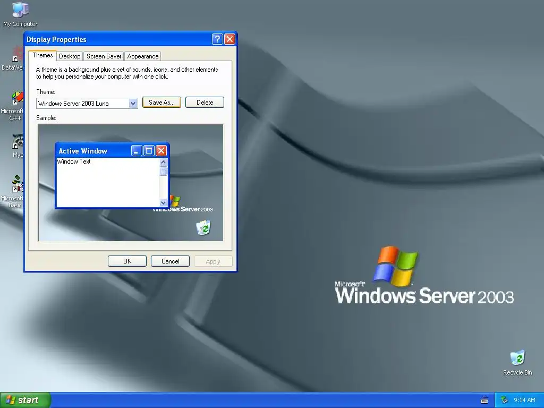
Task: Select the DataWa shortcut desktop icon
Action: (13, 58)
